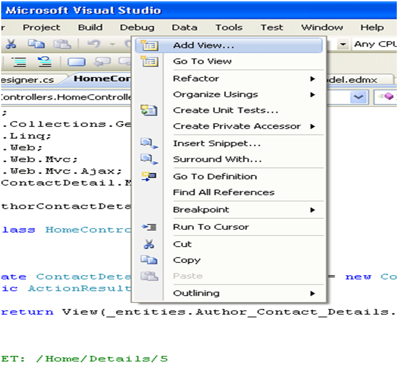Click the Uncomment selected lines toolbar icon
This screenshot has width=398, height=370.
[x=45, y=62]
